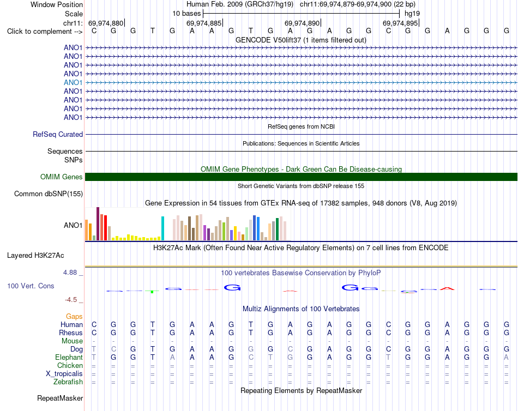Select the first ANO1 transcript label
Image resolution: width=518 pixels, height=411 pixels.
coord(73,47)
